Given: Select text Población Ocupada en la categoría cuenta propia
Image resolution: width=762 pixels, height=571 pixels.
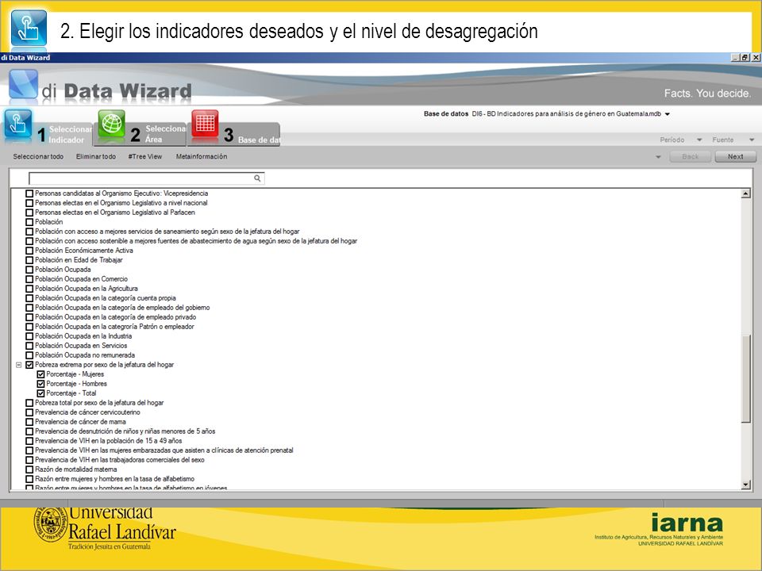Looking at the screenshot, I should (106, 298).
